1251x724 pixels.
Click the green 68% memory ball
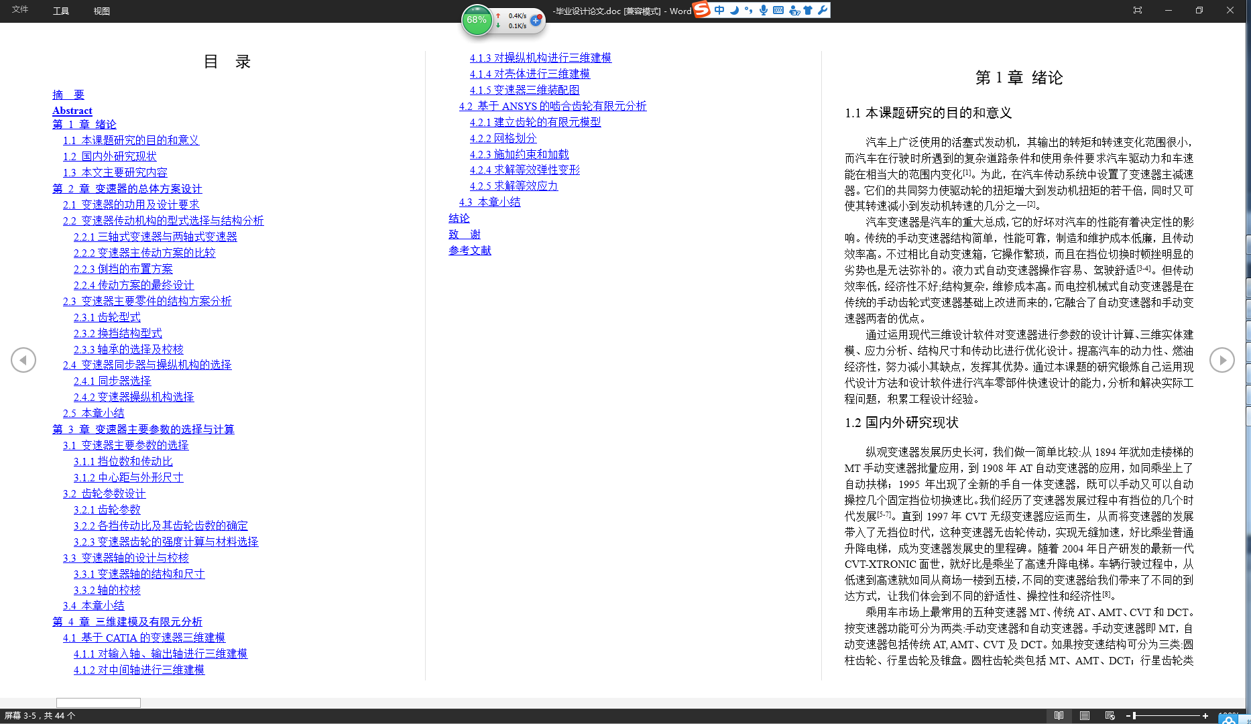tap(477, 20)
